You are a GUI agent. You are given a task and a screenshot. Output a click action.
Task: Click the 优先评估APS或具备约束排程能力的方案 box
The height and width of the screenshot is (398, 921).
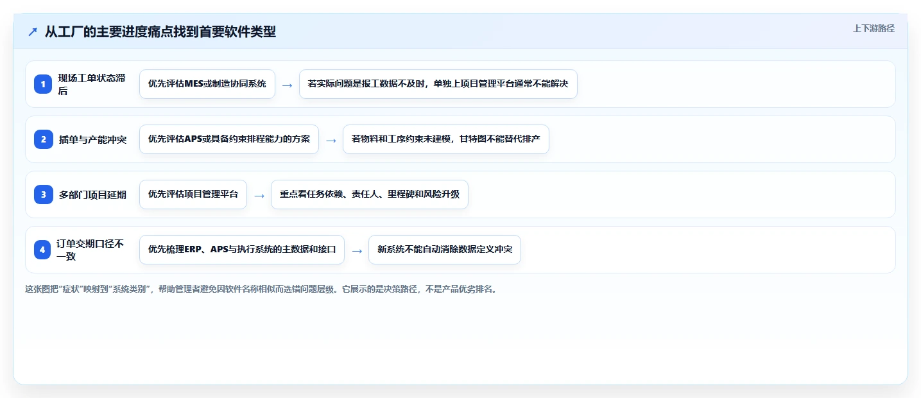click(229, 139)
